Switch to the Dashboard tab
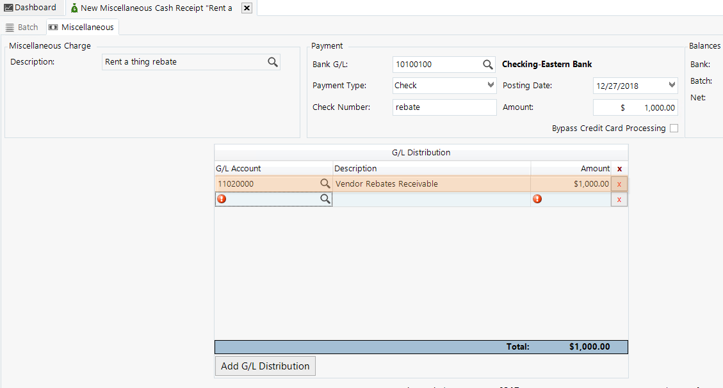 [30, 8]
